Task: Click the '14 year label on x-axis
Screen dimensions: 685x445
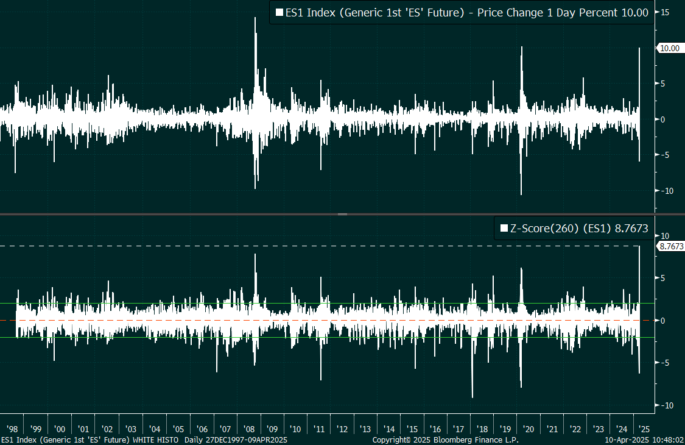Action: 389,429
